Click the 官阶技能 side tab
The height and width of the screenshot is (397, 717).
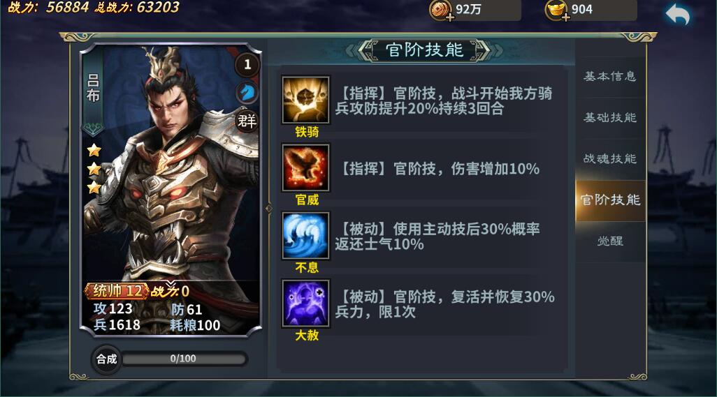click(610, 200)
